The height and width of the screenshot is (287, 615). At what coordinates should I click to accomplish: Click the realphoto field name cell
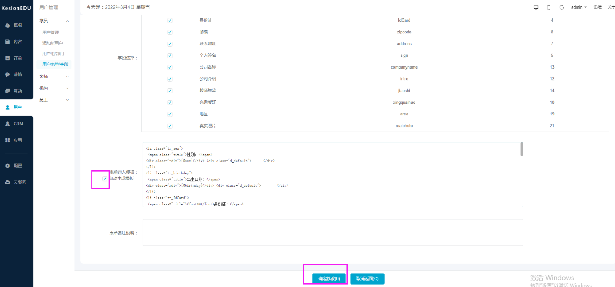404,126
